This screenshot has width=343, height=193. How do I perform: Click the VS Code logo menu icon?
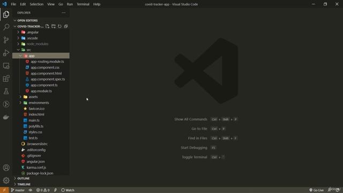4,4
